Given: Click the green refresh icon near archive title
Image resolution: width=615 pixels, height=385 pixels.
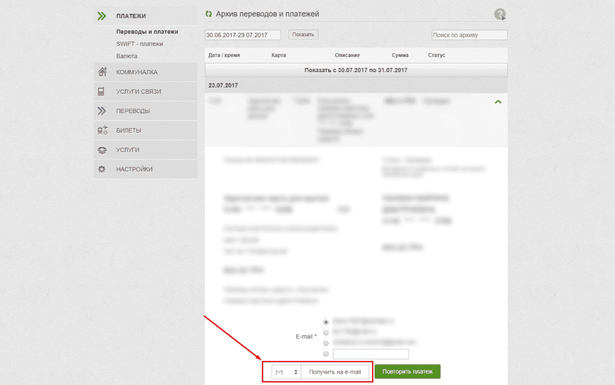Looking at the screenshot, I should tap(209, 14).
